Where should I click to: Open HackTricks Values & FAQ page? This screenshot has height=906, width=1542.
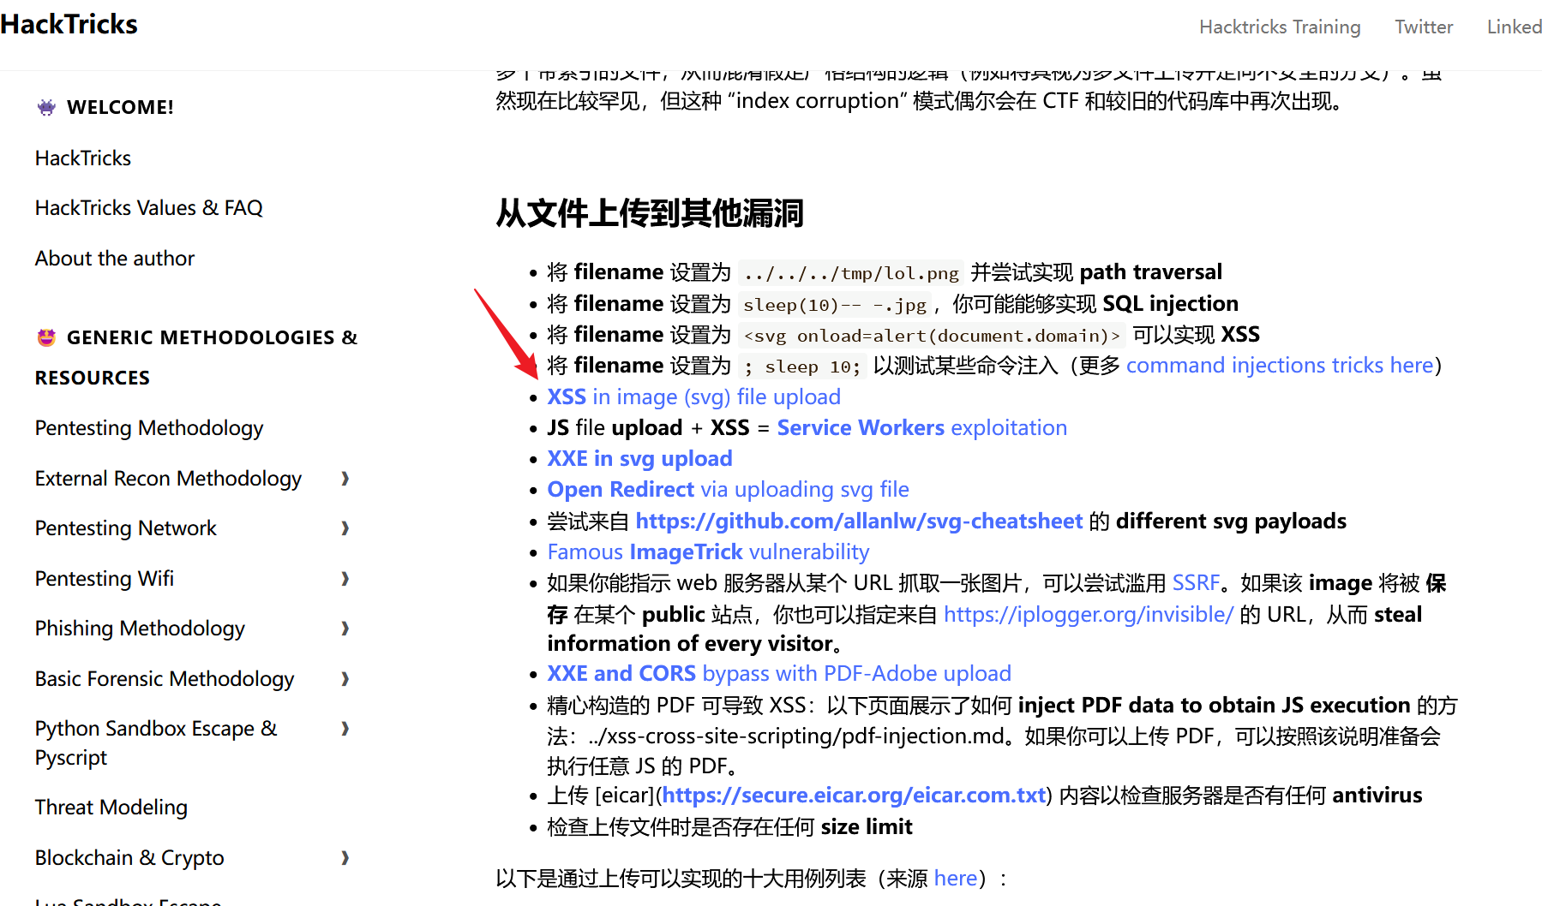(x=148, y=208)
